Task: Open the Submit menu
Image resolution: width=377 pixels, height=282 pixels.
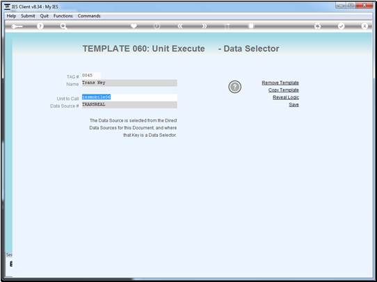Action: point(28,16)
